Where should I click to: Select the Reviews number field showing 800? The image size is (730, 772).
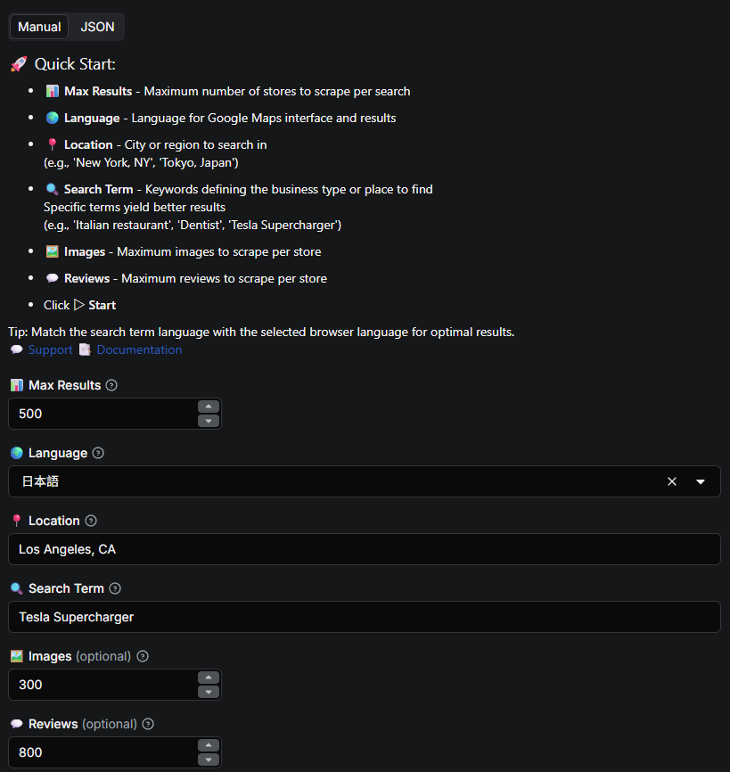[98, 752]
